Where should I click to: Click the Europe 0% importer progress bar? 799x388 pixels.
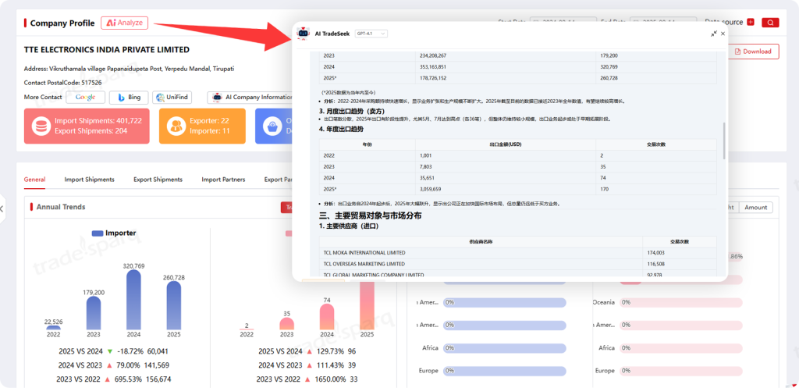(x=505, y=371)
